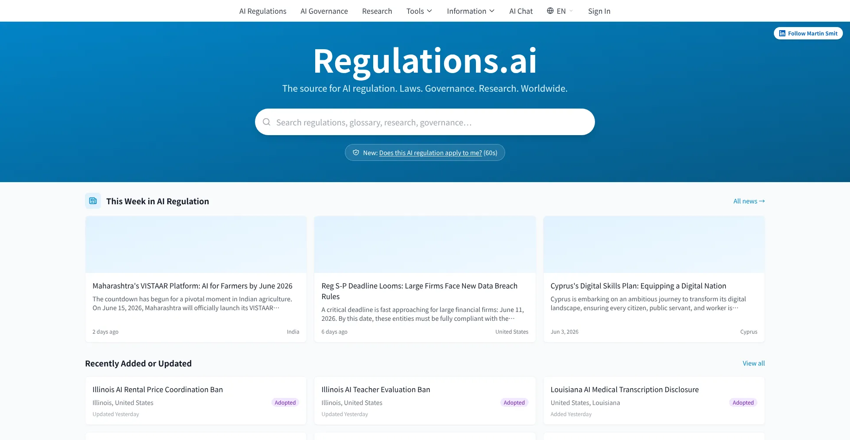Click the 'Cyprus' country label
The height and width of the screenshot is (440, 850).
[749, 331]
